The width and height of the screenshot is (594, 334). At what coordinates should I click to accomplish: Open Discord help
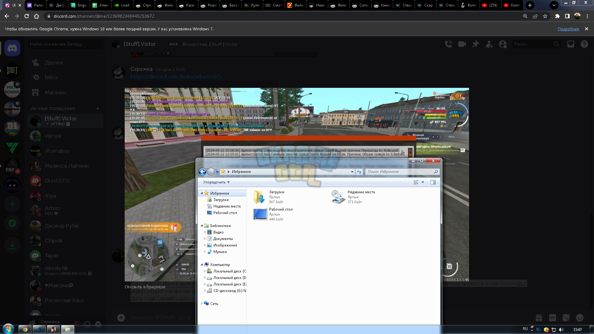tap(584, 44)
